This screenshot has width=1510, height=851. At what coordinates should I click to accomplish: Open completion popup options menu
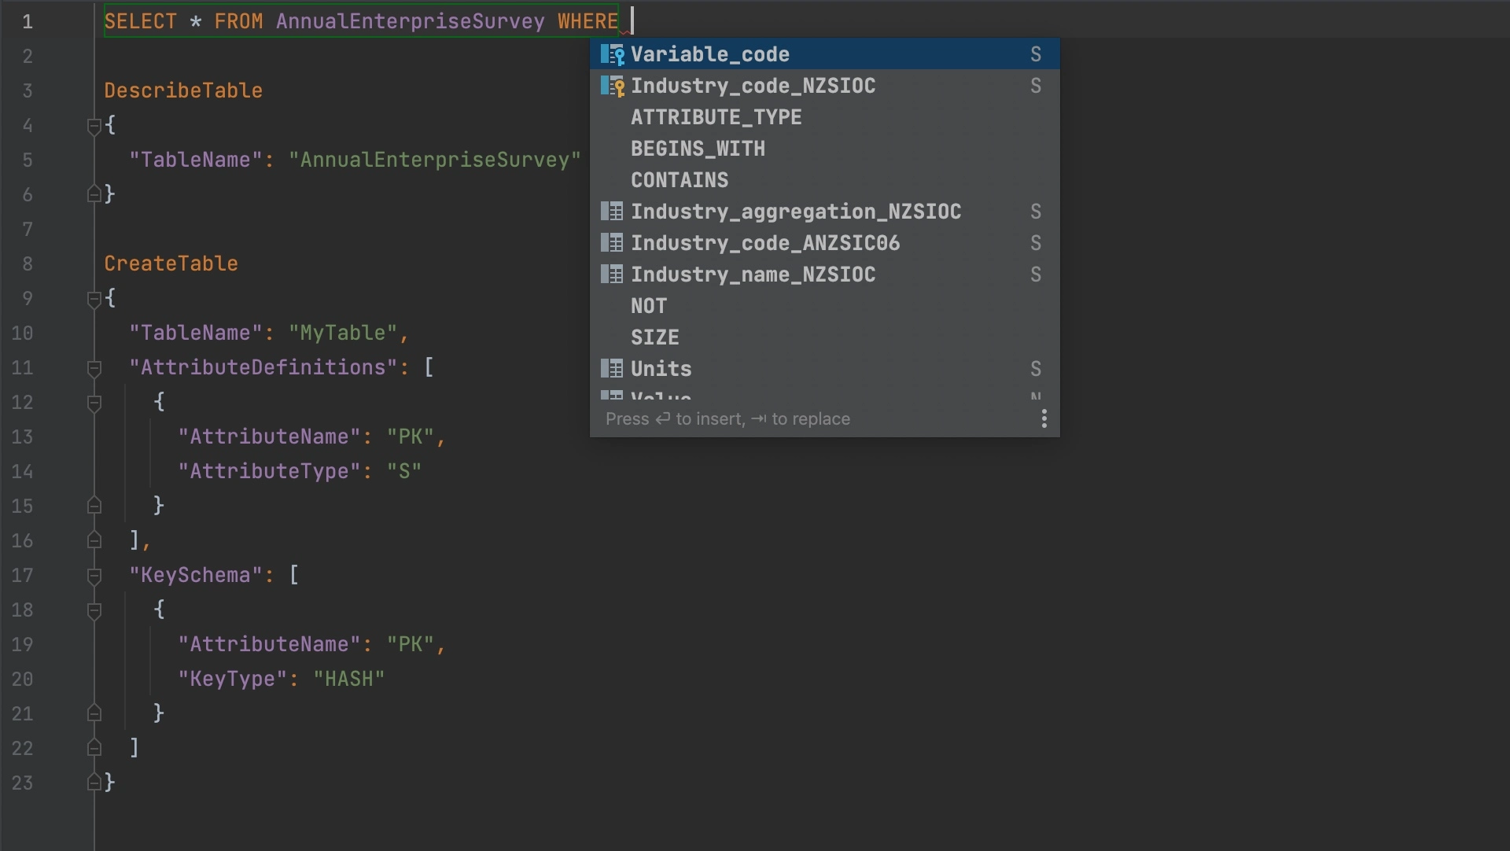(1044, 418)
